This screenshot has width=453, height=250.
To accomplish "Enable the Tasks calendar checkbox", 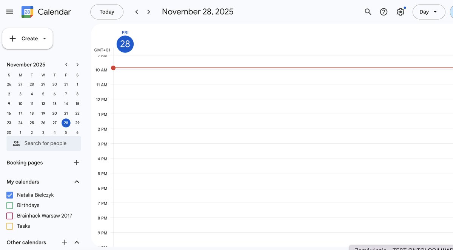I will 10,226.
